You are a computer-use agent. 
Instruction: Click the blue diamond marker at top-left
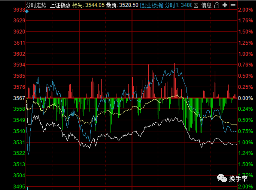tap(27, 11)
